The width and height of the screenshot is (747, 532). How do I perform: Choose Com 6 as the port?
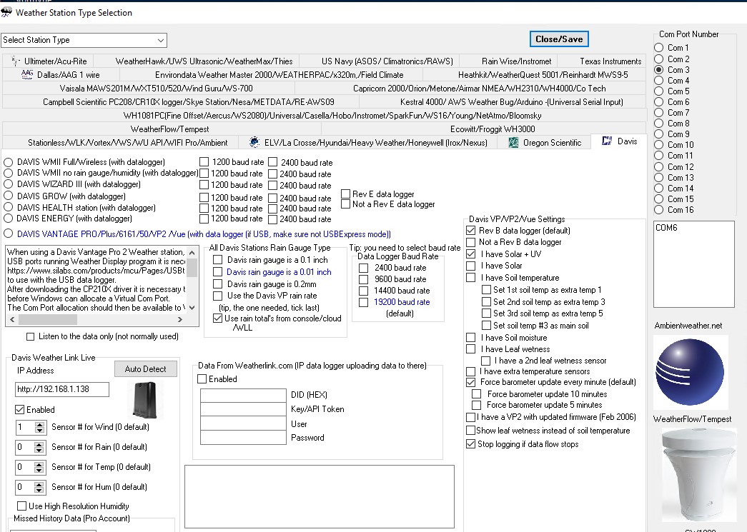click(659, 102)
